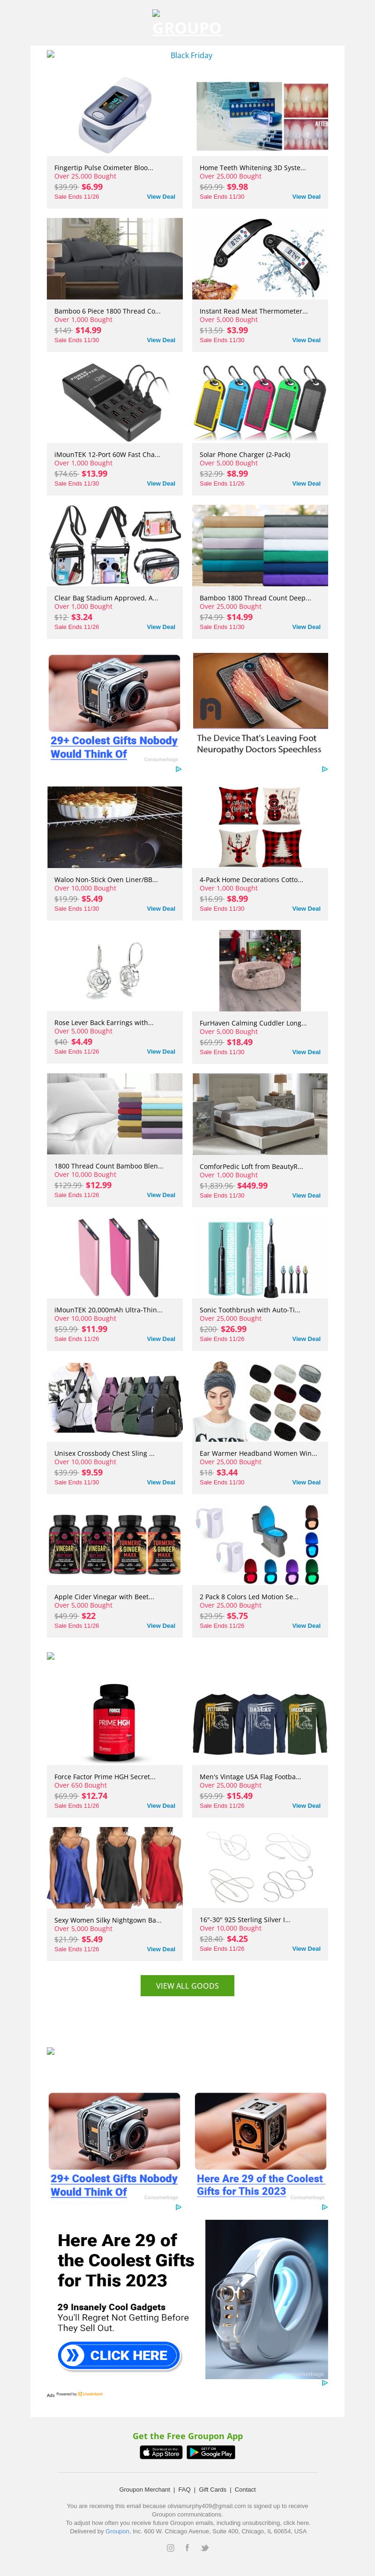
Task: Open the Twitter bird icon in footer
Action: click(x=204, y=2547)
